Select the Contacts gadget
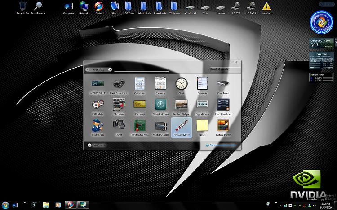The height and width of the screenshot is (210, 337). pyautogui.click(x=202, y=86)
